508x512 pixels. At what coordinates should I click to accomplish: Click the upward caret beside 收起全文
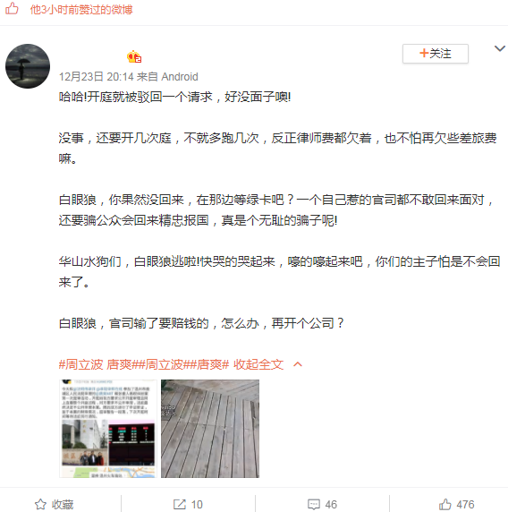[298, 364]
